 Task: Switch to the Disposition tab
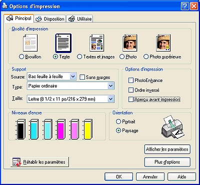[50, 19]
